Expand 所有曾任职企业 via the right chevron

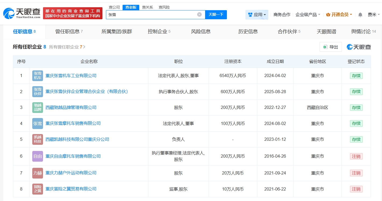(84, 46)
